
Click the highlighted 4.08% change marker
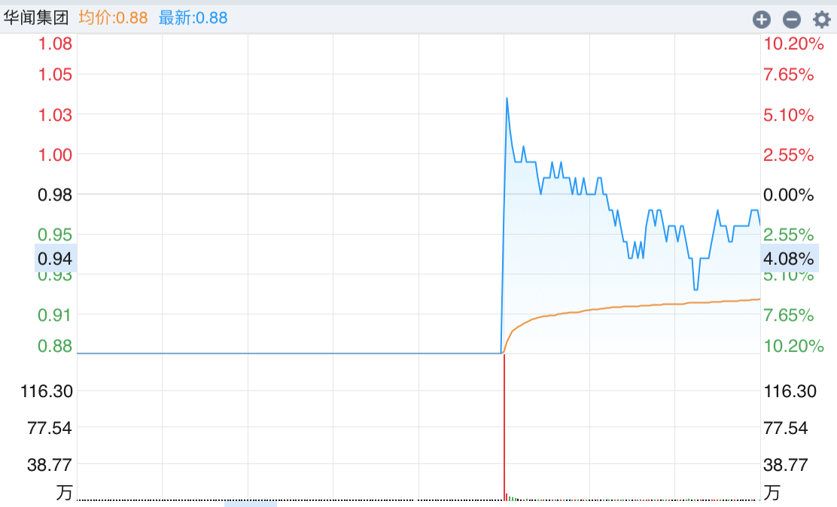click(789, 259)
